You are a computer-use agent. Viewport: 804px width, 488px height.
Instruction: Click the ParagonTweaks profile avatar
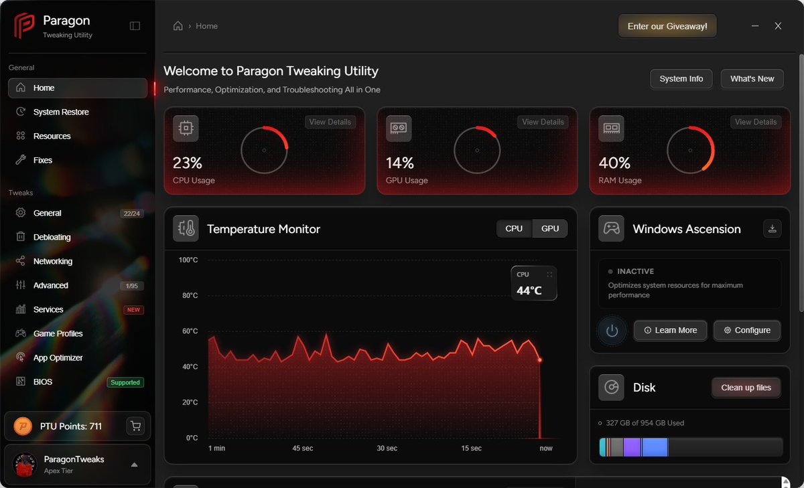coord(25,465)
